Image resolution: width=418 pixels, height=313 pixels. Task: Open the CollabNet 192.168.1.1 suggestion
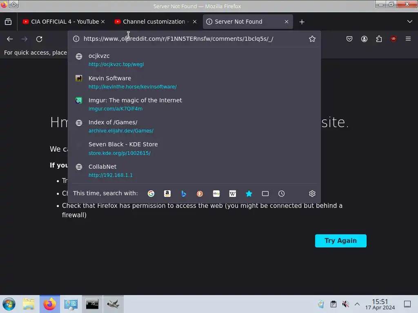[x=194, y=171]
